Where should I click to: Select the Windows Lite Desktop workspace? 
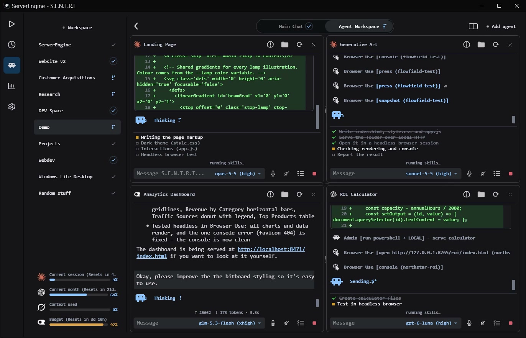[x=77, y=177]
